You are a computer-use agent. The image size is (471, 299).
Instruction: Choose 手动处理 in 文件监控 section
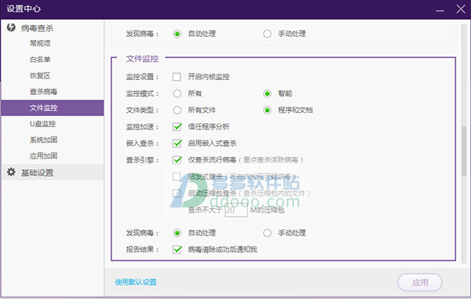267,233
